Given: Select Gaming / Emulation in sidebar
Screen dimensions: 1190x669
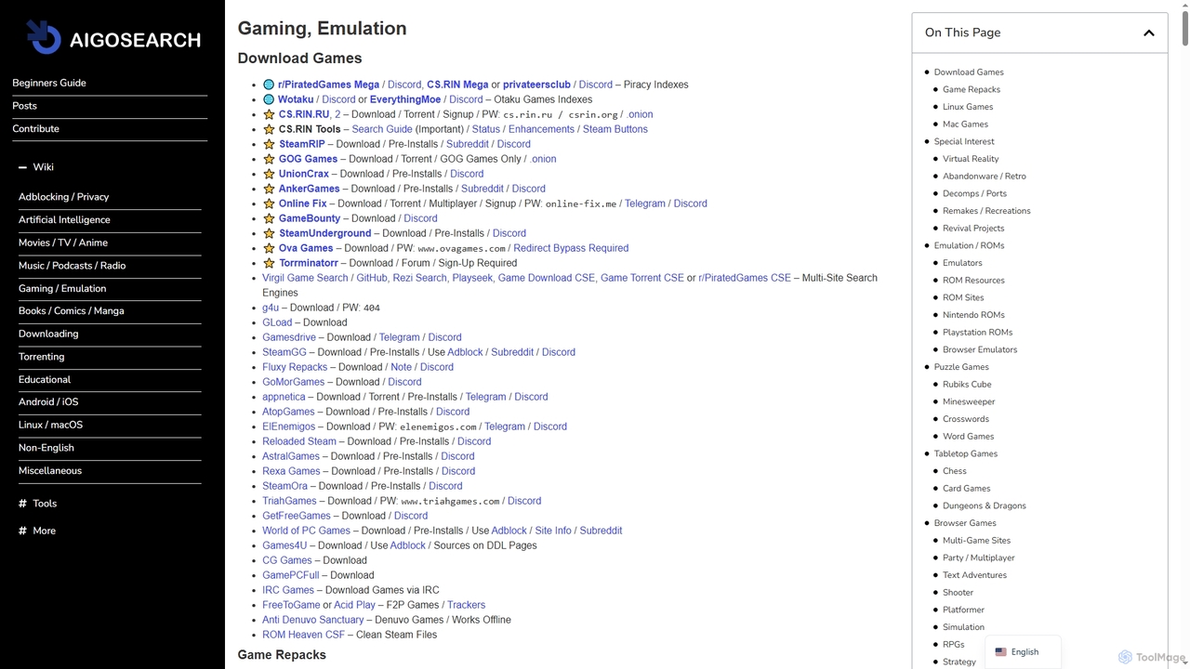Looking at the screenshot, I should 62,288.
